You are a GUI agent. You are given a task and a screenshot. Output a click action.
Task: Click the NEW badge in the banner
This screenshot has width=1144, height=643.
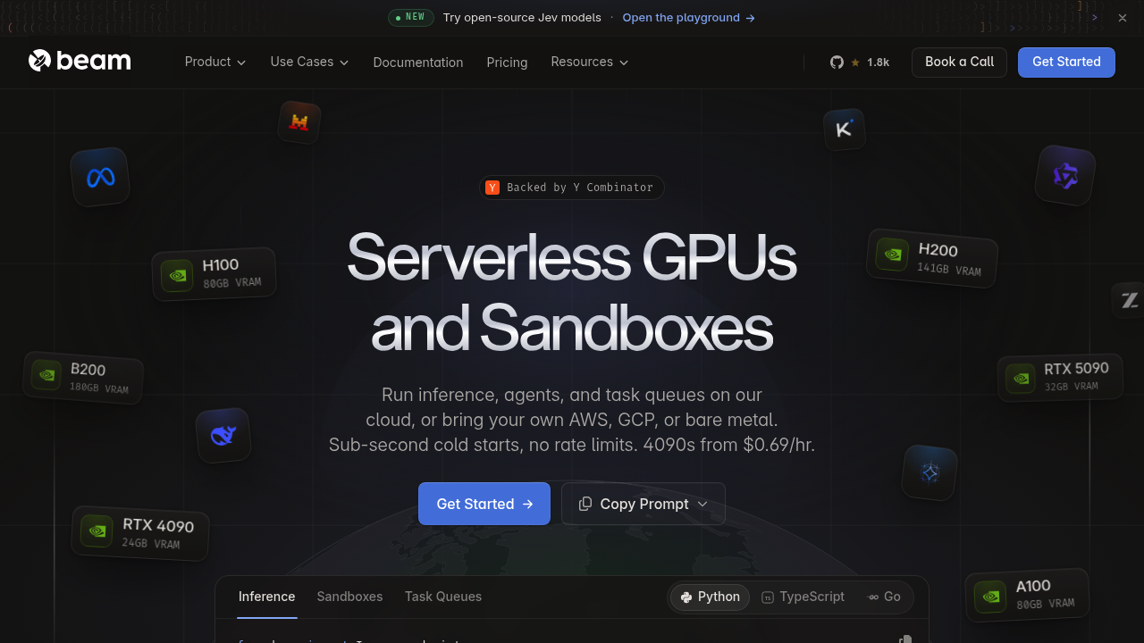(x=411, y=18)
